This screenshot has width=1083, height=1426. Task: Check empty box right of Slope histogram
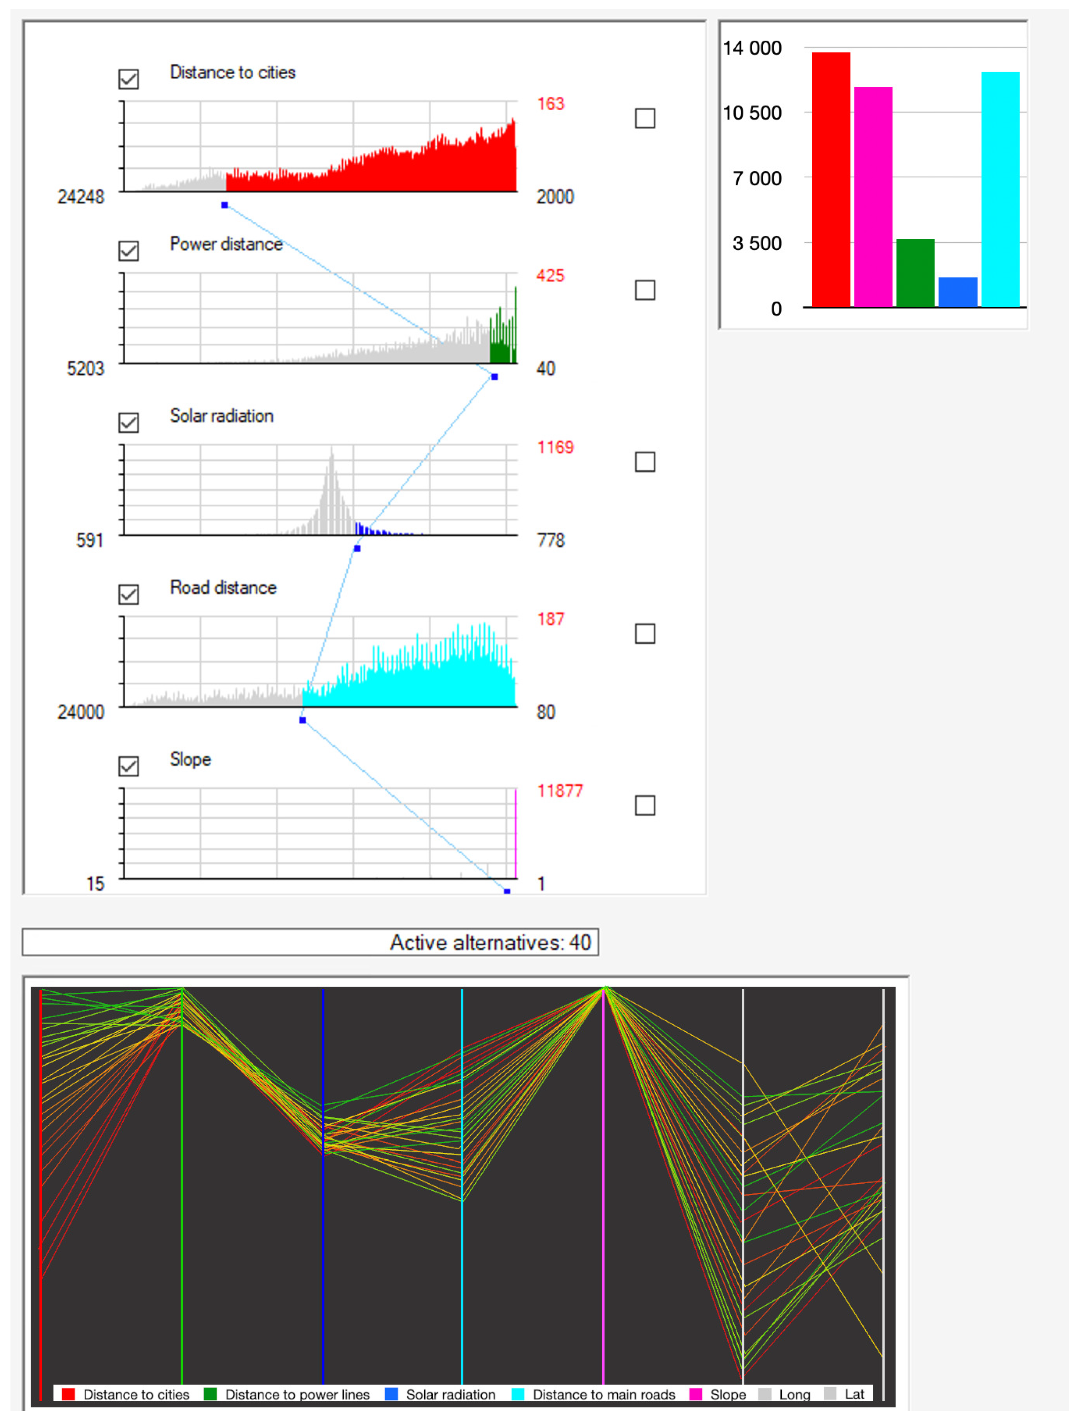coord(645,806)
